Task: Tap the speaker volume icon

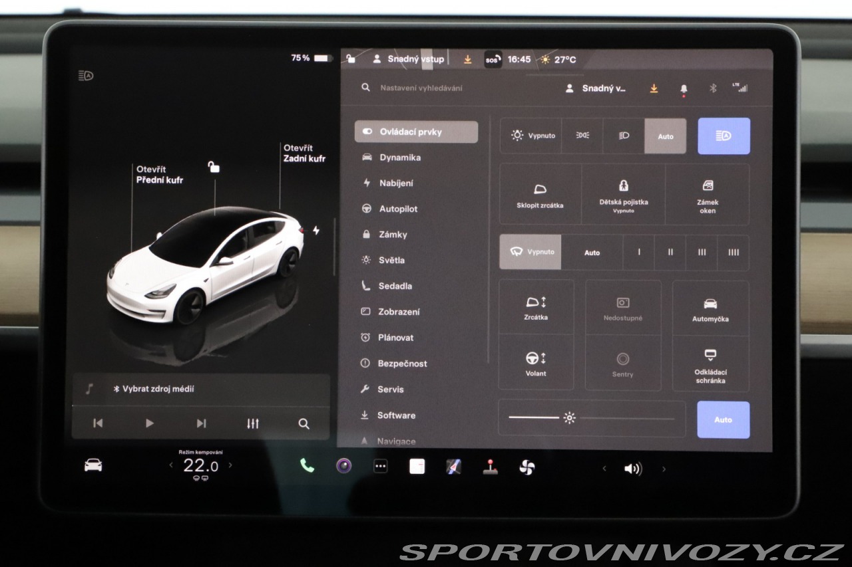Action: pyautogui.click(x=633, y=469)
